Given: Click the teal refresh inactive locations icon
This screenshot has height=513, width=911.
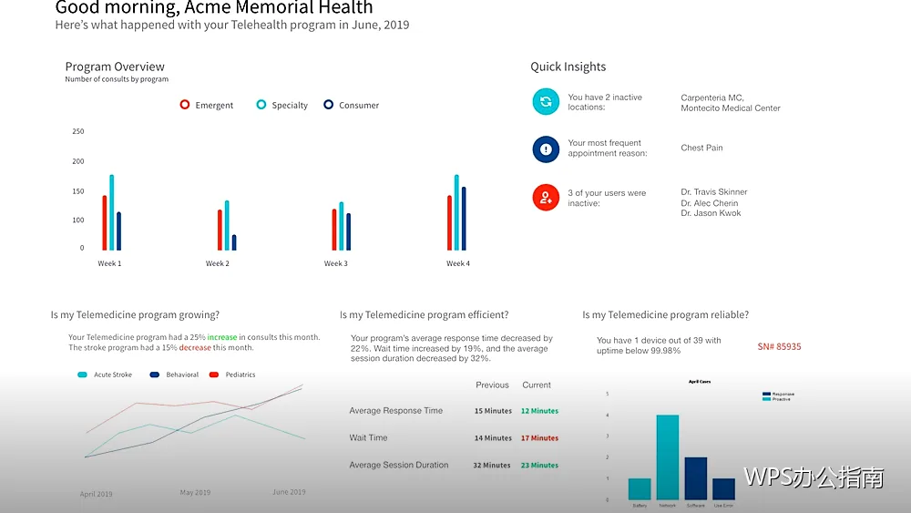Looking at the screenshot, I should click(x=546, y=102).
